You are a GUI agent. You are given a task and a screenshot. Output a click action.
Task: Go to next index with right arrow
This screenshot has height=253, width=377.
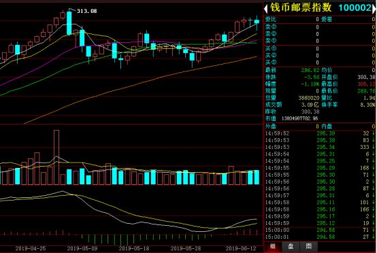point(374,9)
